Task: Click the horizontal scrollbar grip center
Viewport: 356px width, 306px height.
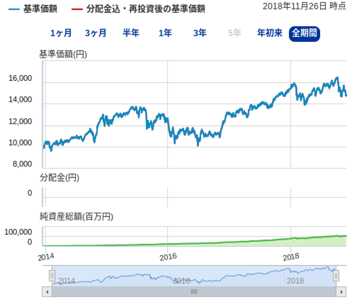Action: click(194, 292)
